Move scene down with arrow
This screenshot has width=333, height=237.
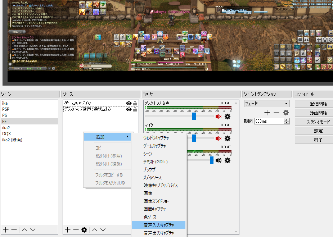point(33,230)
